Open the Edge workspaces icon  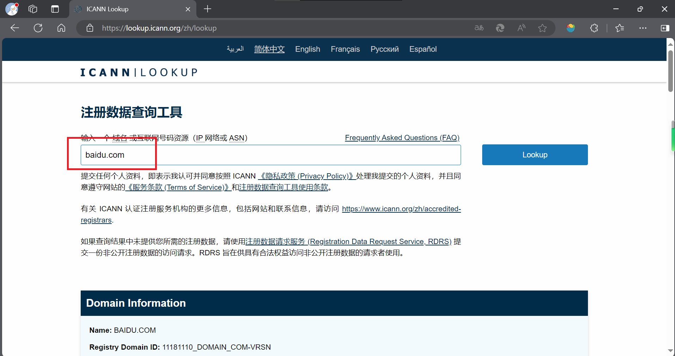pos(33,9)
